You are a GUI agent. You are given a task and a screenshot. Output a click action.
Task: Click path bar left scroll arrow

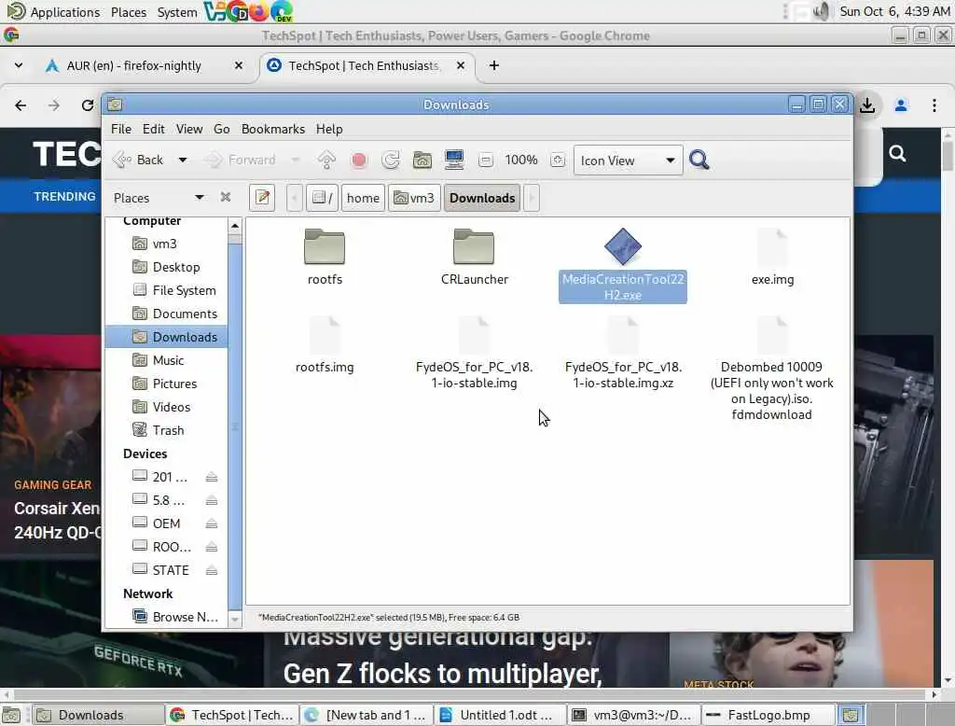294,198
